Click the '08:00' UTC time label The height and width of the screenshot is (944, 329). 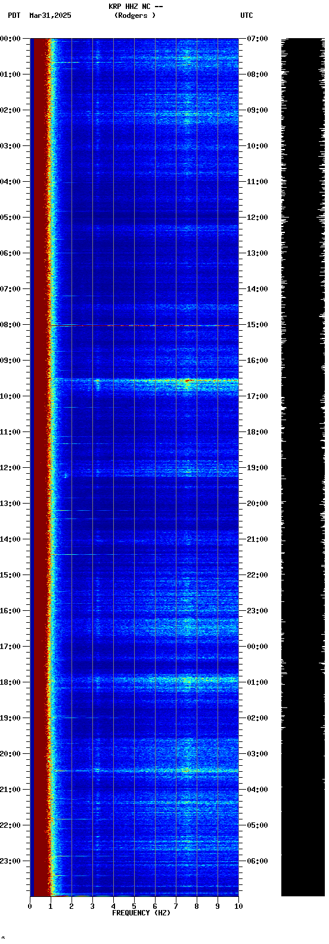257,74
